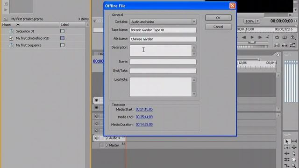The height and width of the screenshot is (168, 299).
Task: Expand the Master track
Action: click(107, 145)
